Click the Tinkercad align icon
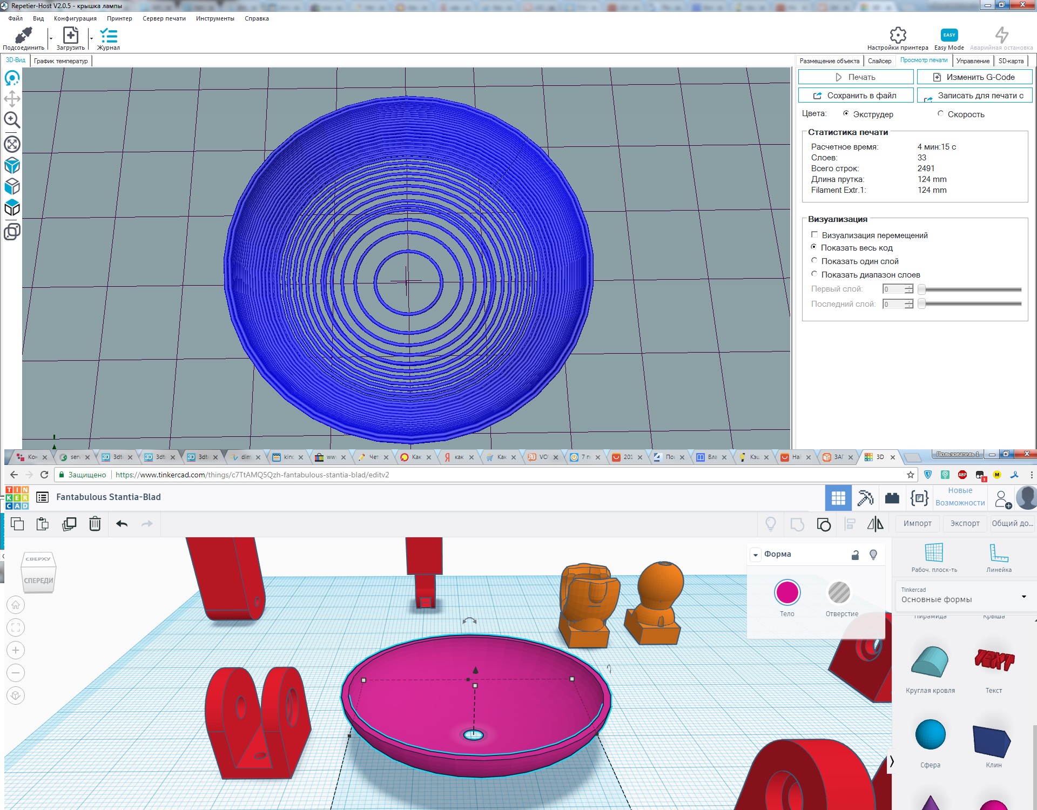1037x810 pixels. point(850,524)
